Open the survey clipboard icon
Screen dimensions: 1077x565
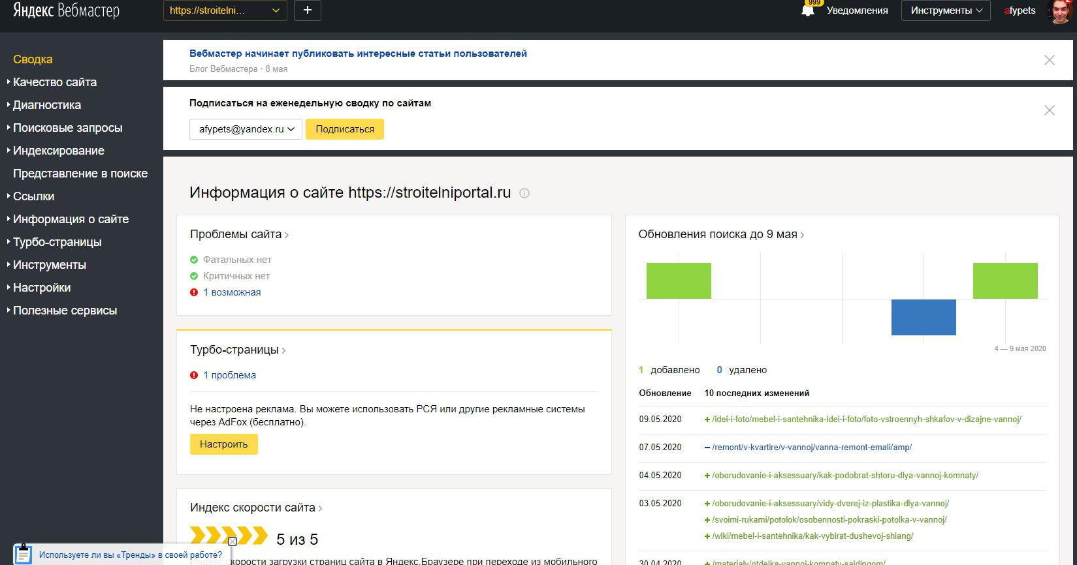tap(23, 554)
